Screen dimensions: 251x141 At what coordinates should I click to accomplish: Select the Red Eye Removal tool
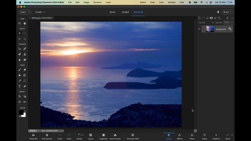pos(20,49)
